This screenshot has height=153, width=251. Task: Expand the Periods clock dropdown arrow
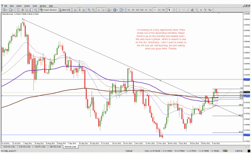117,10
